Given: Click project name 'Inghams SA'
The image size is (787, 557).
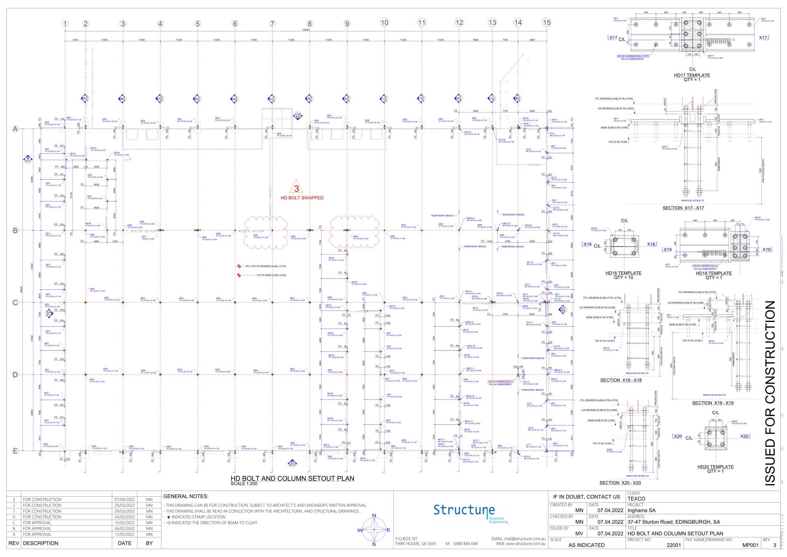Looking at the screenshot, I should pos(641,510).
